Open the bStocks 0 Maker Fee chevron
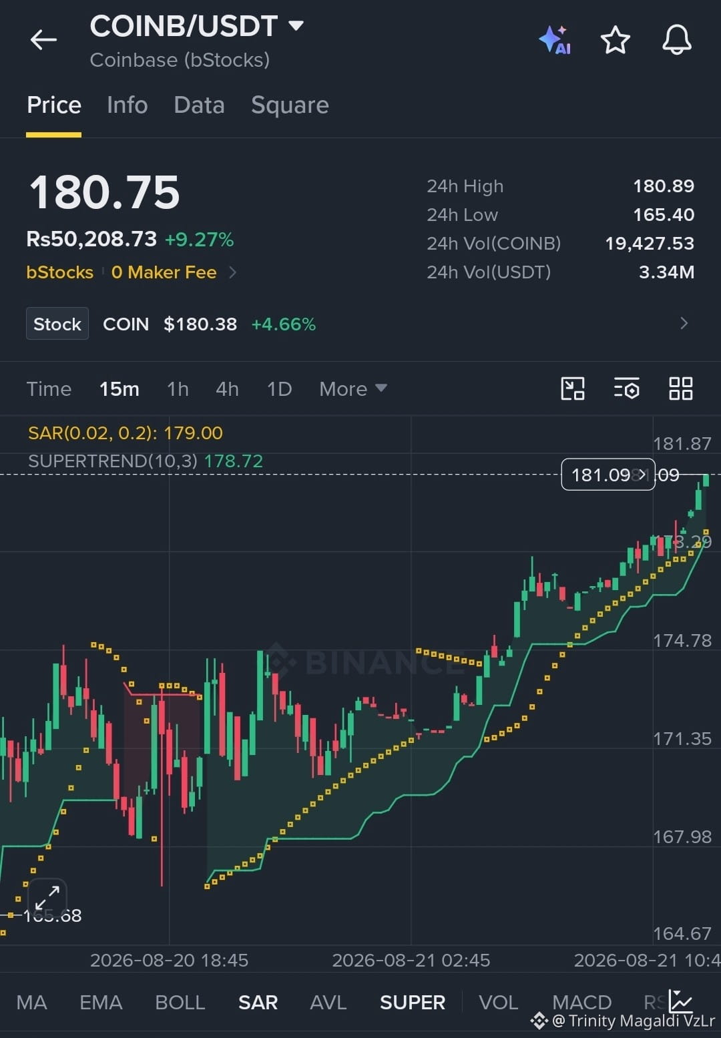 click(232, 272)
